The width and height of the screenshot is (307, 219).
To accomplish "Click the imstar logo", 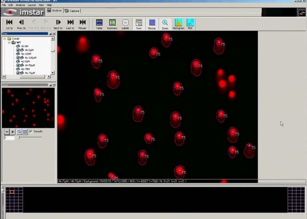I will tap(23, 12).
